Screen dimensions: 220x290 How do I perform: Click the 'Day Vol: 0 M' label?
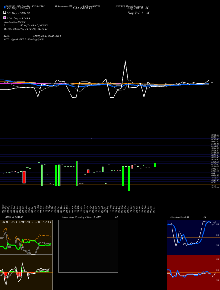pos(138,13)
